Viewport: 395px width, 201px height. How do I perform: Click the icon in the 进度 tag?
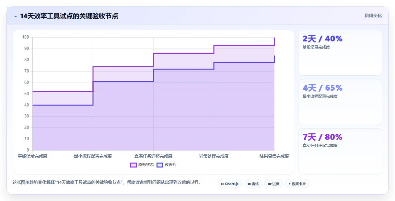270,184
